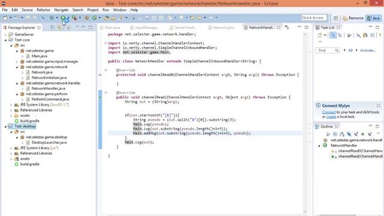
Task: Switch to the ServerHandl... editor tab
Action: coord(184,28)
